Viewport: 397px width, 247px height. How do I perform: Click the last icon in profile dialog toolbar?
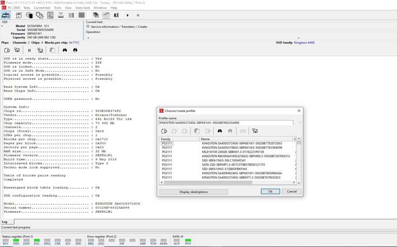point(255,131)
